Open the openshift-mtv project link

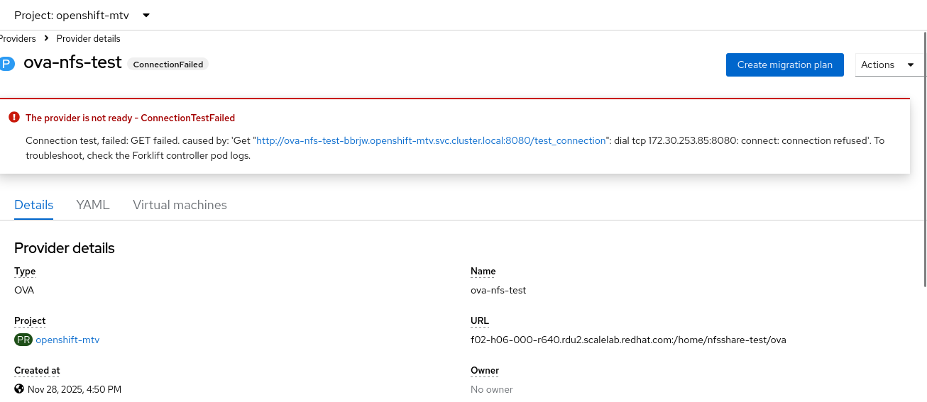[x=67, y=340]
